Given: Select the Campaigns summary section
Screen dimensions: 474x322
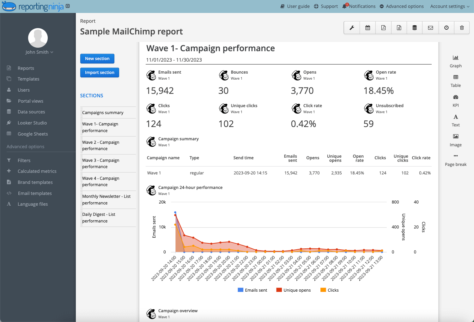Looking at the screenshot, I should click(108, 112).
